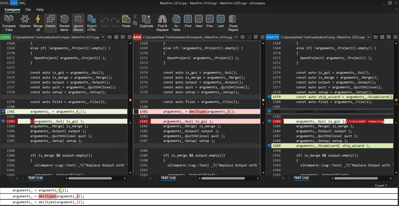This screenshot has height=206, width=399.
Task: Open the LOCAL file path dropdown
Action: [104, 37]
